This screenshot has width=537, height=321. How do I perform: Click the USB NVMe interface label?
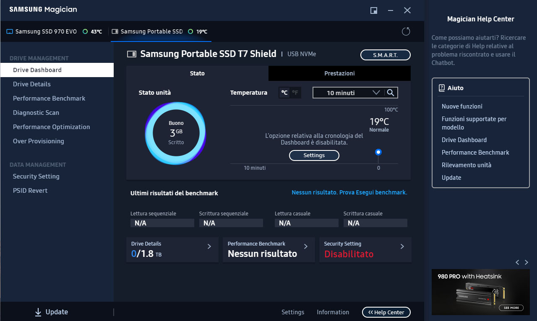[302, 54]
